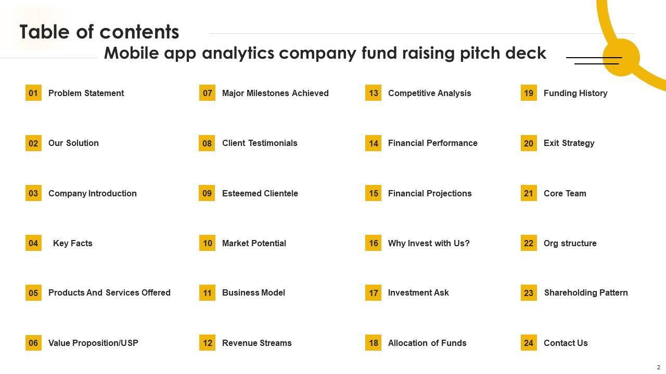Open the Exit Strategy entry

click(x=569, y=143)
